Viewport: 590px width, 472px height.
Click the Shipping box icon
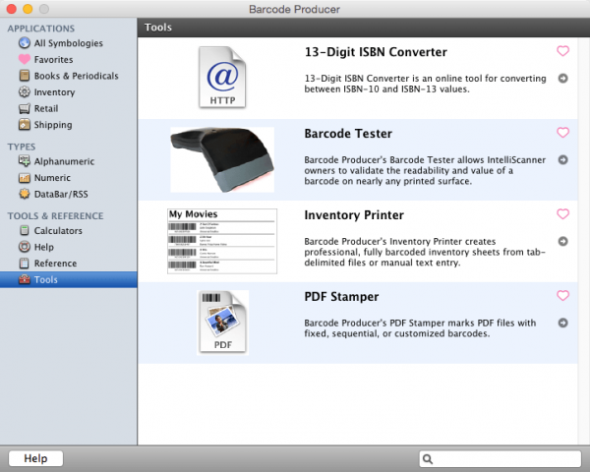(25, 125)
